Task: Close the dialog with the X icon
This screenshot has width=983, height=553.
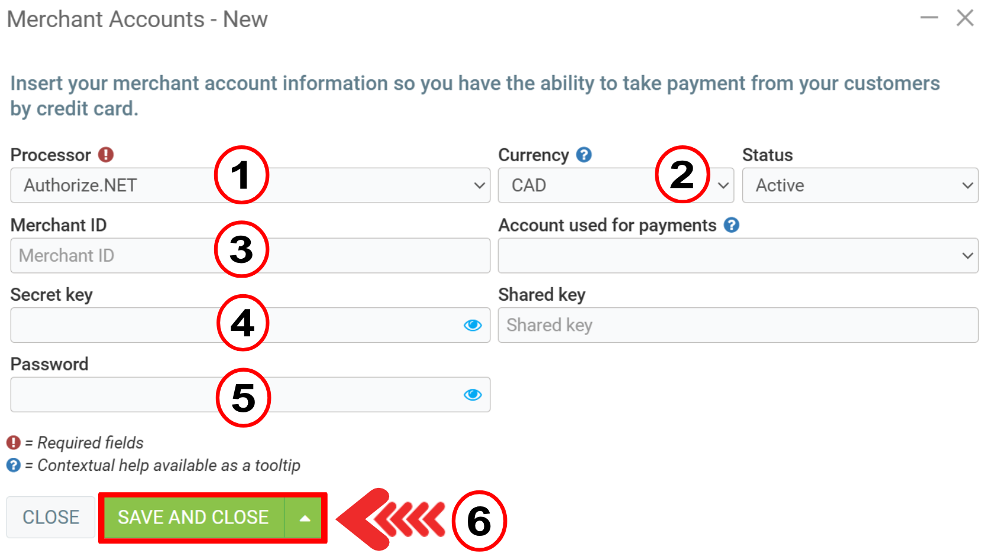Action: [x=965, y=18]
